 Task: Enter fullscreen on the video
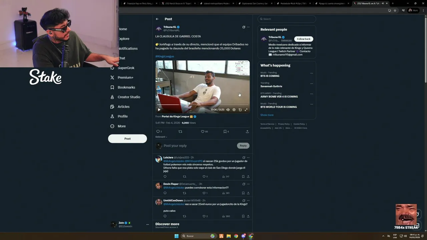(246, 110)
